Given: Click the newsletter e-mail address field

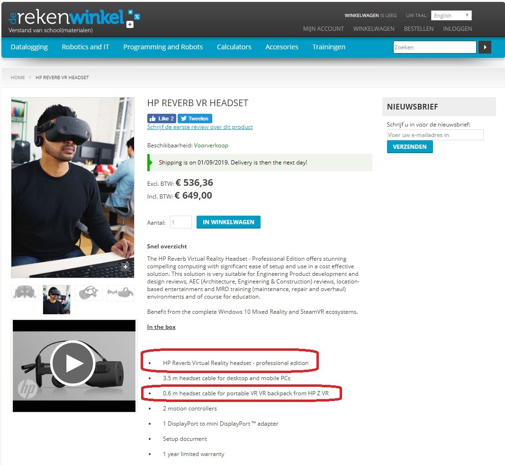Looking at the screenshot, I should 435,135.
